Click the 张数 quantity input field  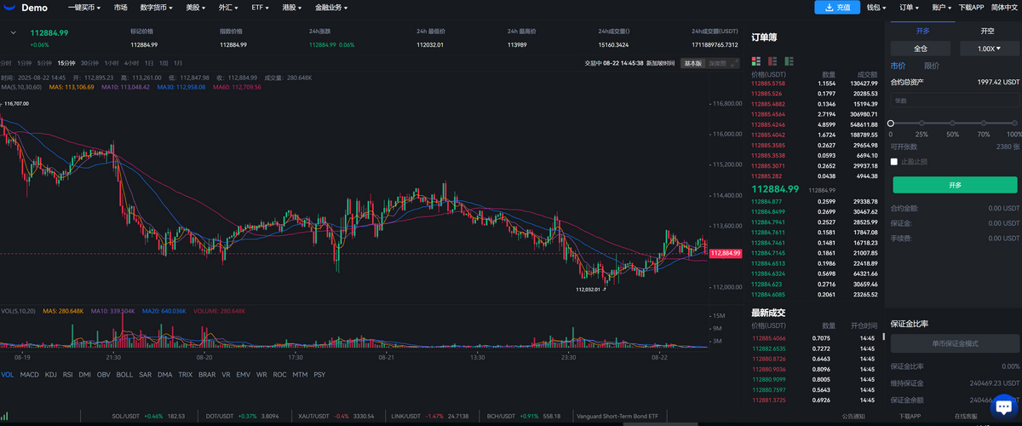[954, 101]
